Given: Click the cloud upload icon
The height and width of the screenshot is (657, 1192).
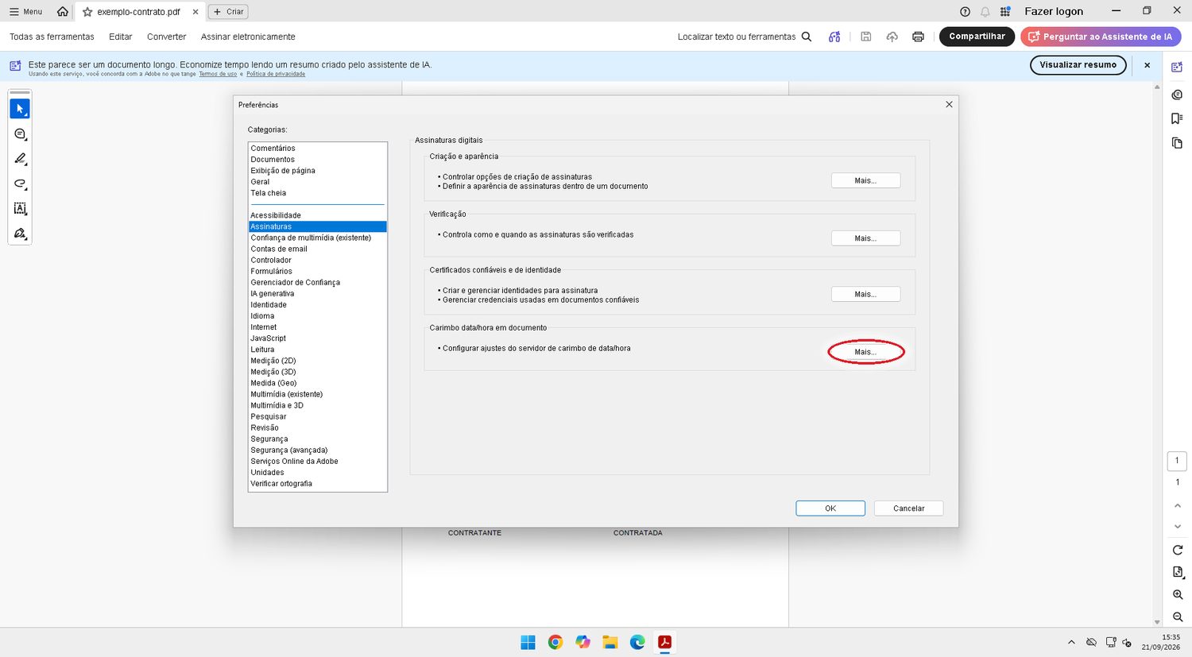Looking at the screenshot, I should pyautogui.click(x=892, y=37).
